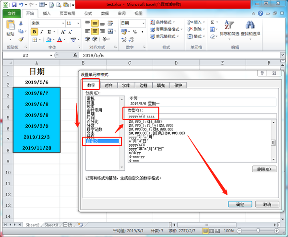The width and height of the screenshot is (288, 237).
Task: Click the Format Painter brush icon
Action: click(21, 39)
